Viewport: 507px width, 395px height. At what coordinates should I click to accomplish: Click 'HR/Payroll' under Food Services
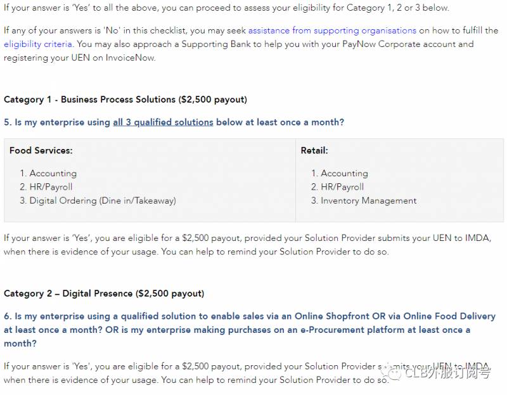coord(51,187)
